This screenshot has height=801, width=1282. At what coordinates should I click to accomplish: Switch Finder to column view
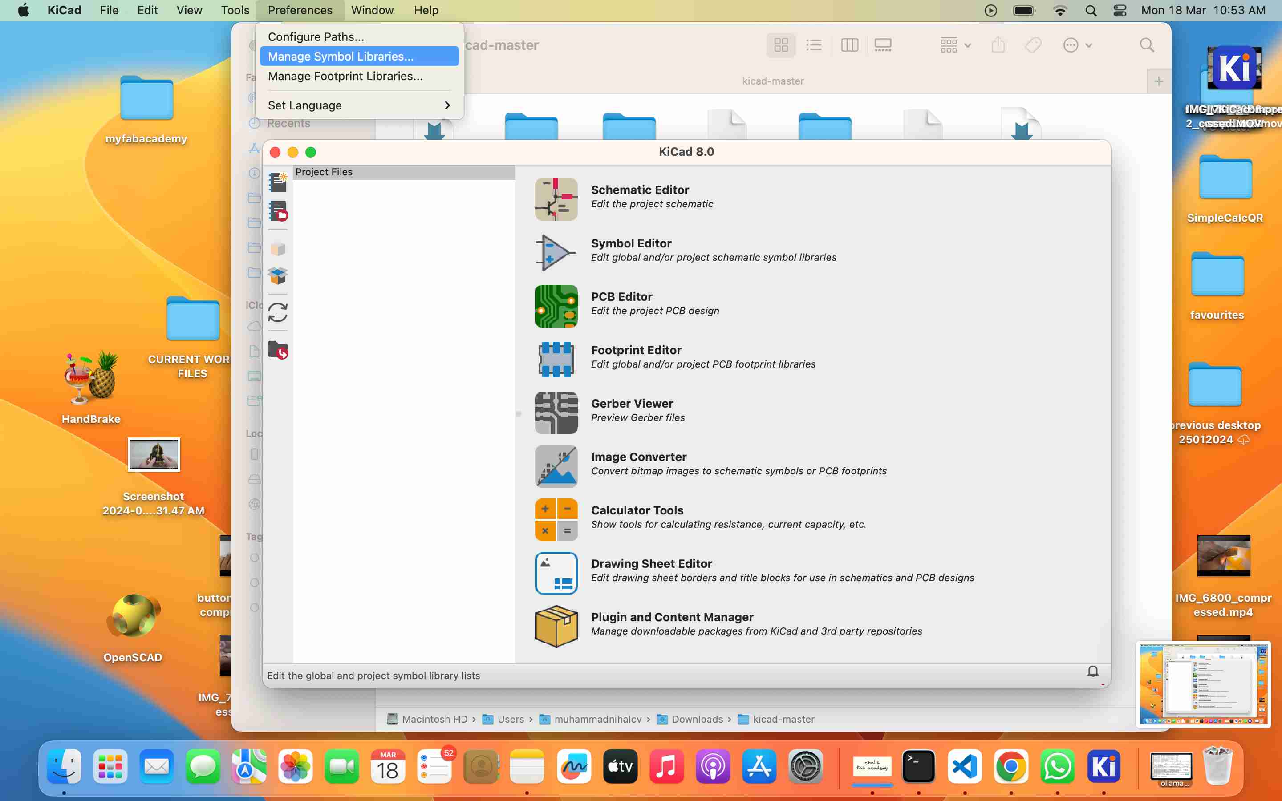coord(849,45)
